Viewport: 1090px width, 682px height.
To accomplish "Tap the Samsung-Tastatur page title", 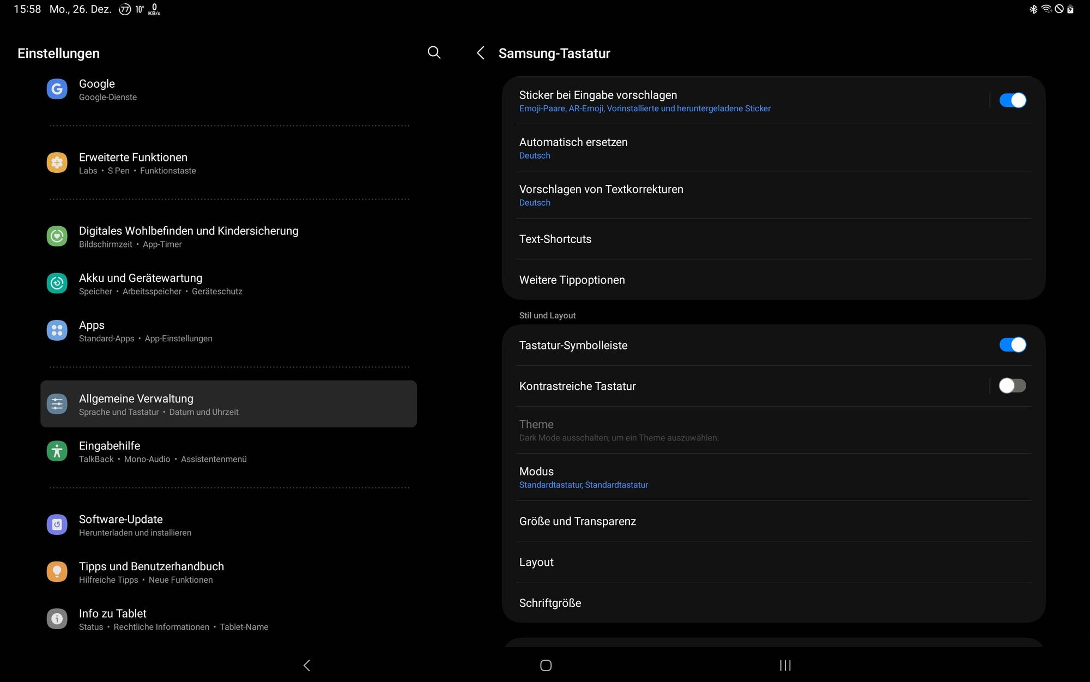I will [x=554, y=53].
